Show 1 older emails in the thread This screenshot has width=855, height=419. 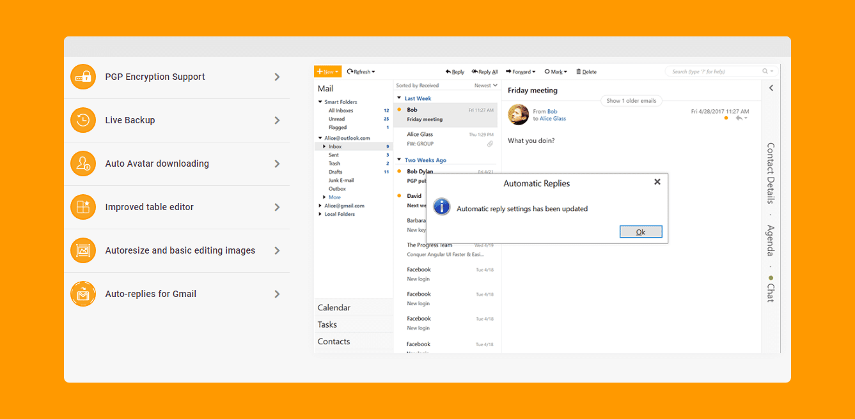[631, 101]
